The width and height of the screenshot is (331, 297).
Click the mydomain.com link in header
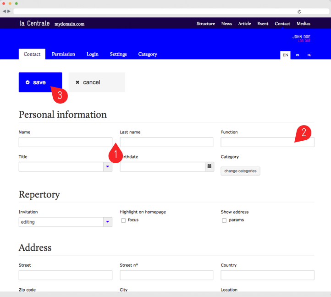(x=69, y=24)
